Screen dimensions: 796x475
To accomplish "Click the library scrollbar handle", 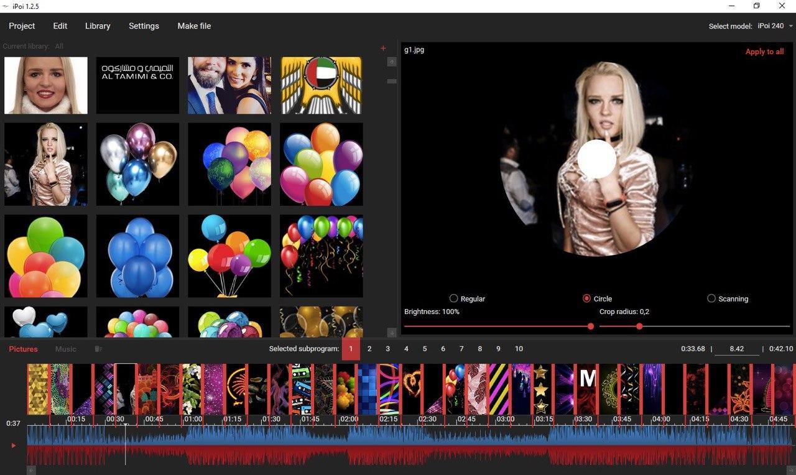I will click(392, 81).
